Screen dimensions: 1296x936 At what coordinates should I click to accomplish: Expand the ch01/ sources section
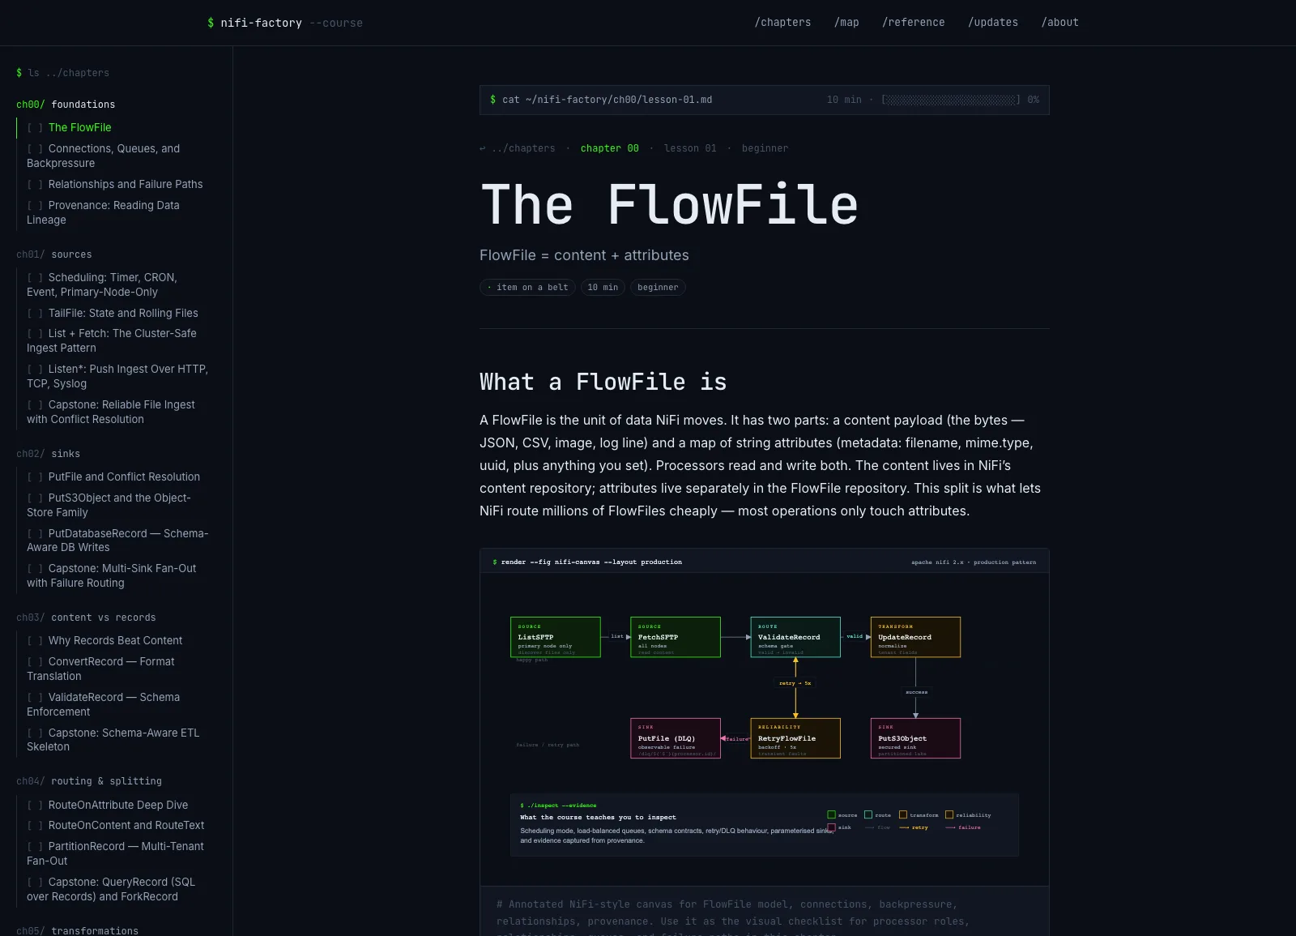coord(54,254)
